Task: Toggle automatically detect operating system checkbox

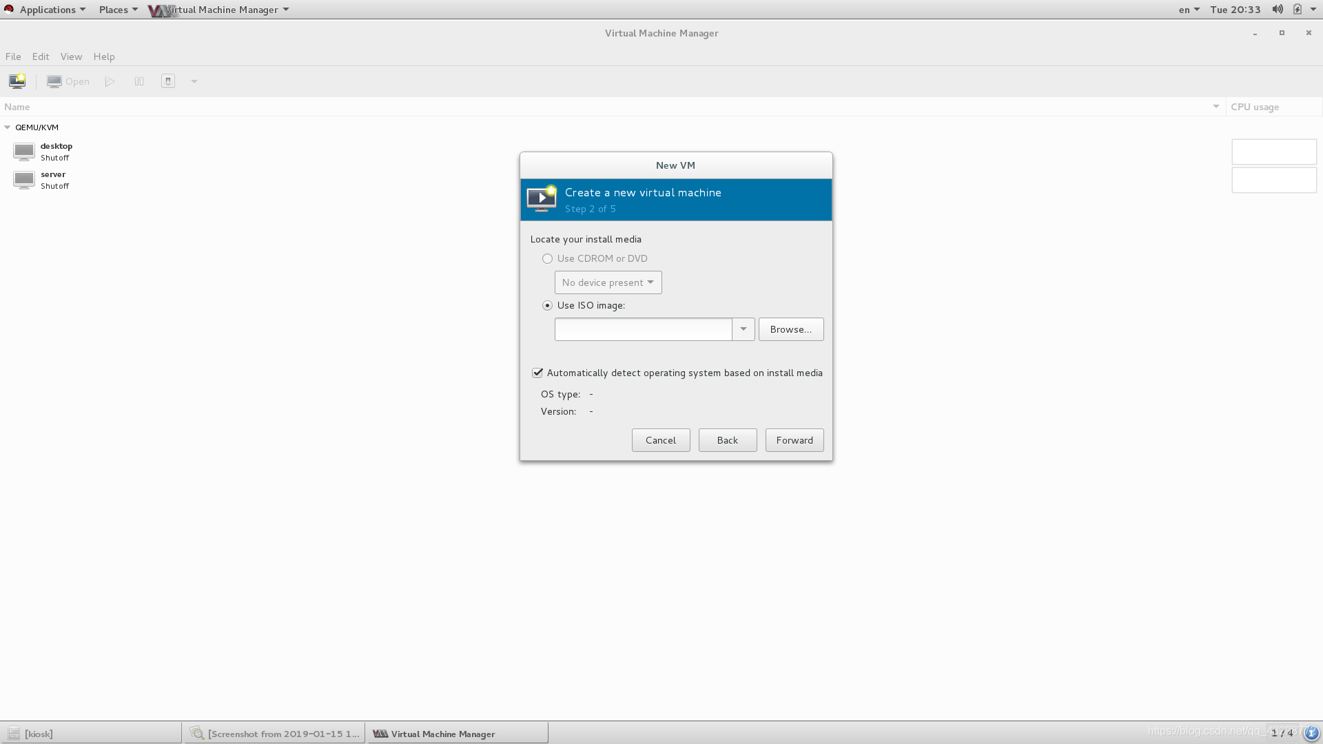Action: (x=537, y=373)
